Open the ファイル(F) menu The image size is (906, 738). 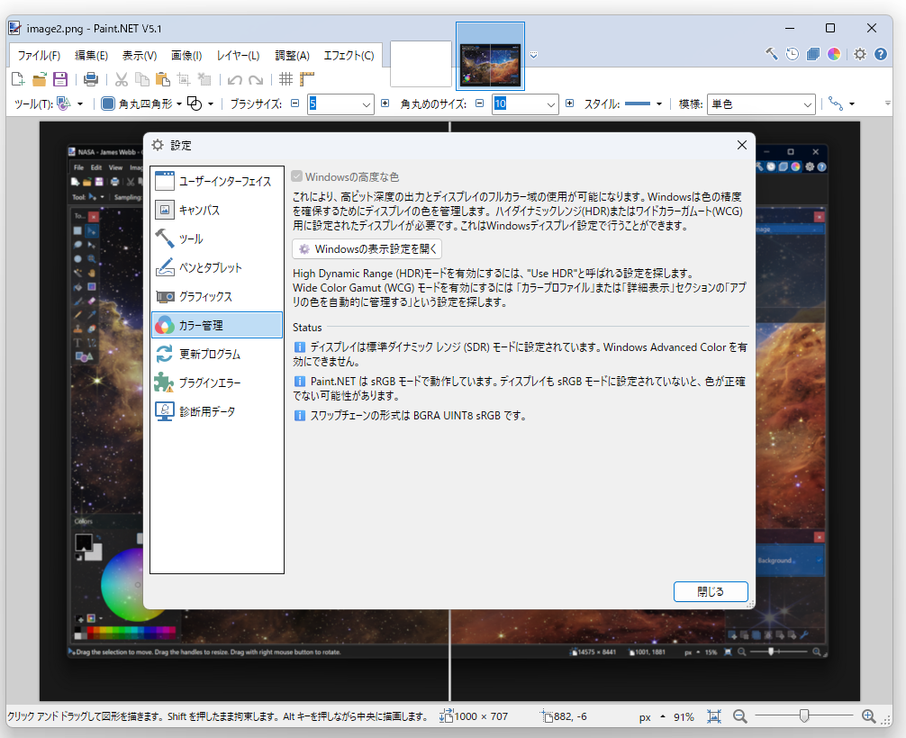39,56
